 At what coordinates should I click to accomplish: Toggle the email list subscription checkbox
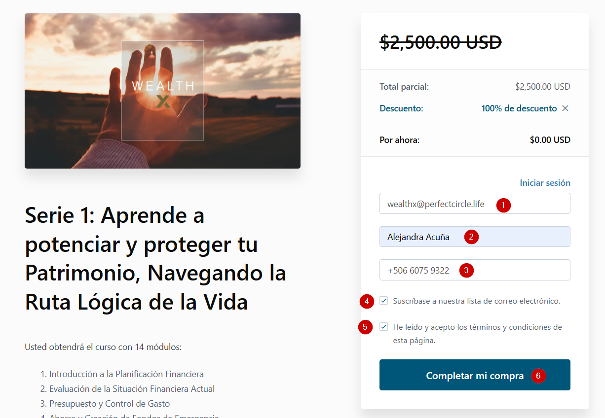(384, 301)
